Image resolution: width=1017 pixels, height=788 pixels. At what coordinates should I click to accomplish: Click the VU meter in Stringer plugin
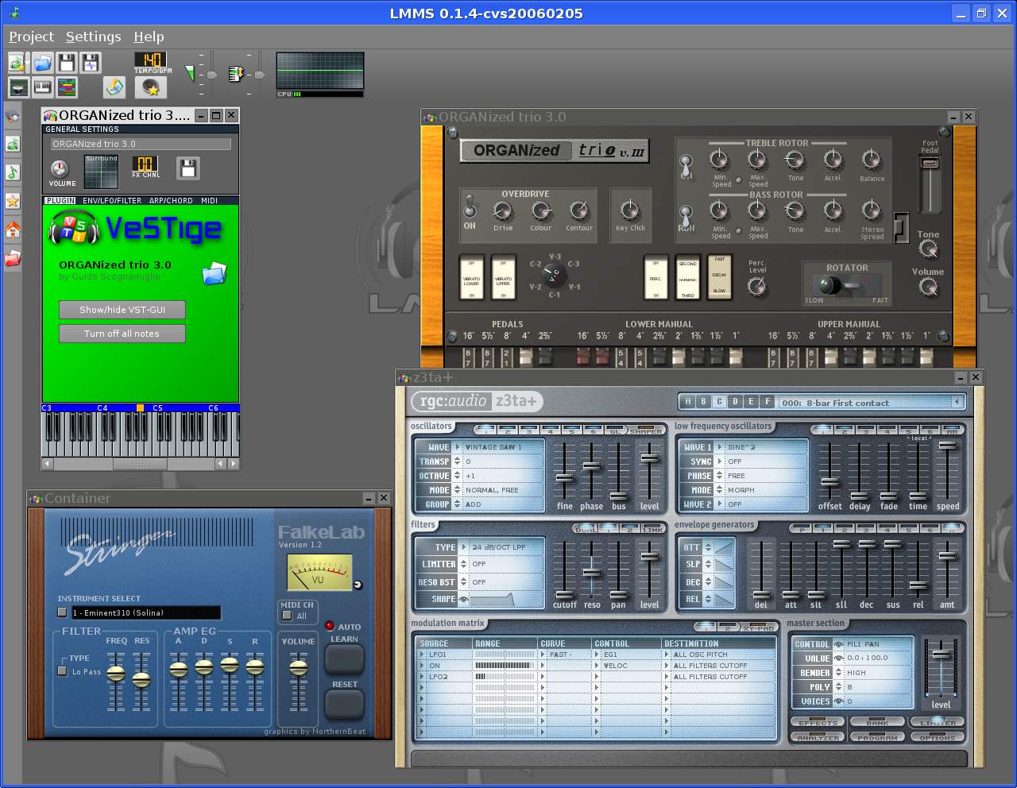pos(319,572)
